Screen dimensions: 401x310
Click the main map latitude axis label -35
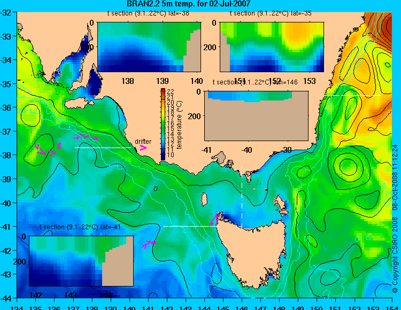[x=6, y=83]
